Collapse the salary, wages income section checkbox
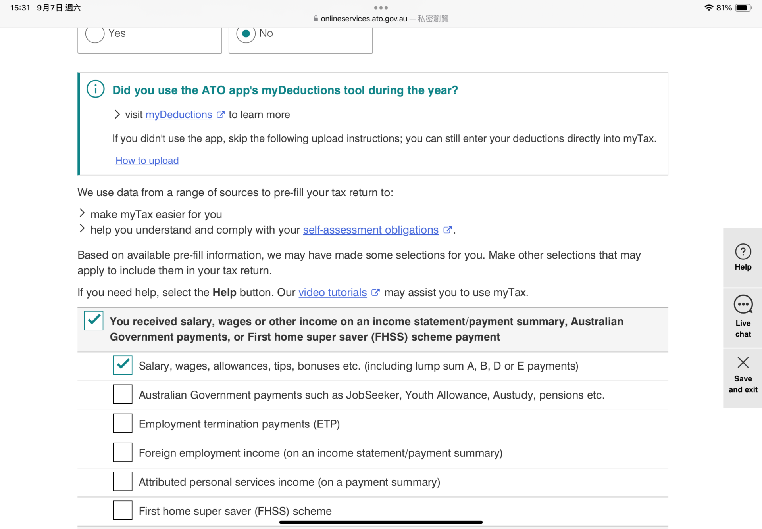The image size is (762, 529). point(94,320)
